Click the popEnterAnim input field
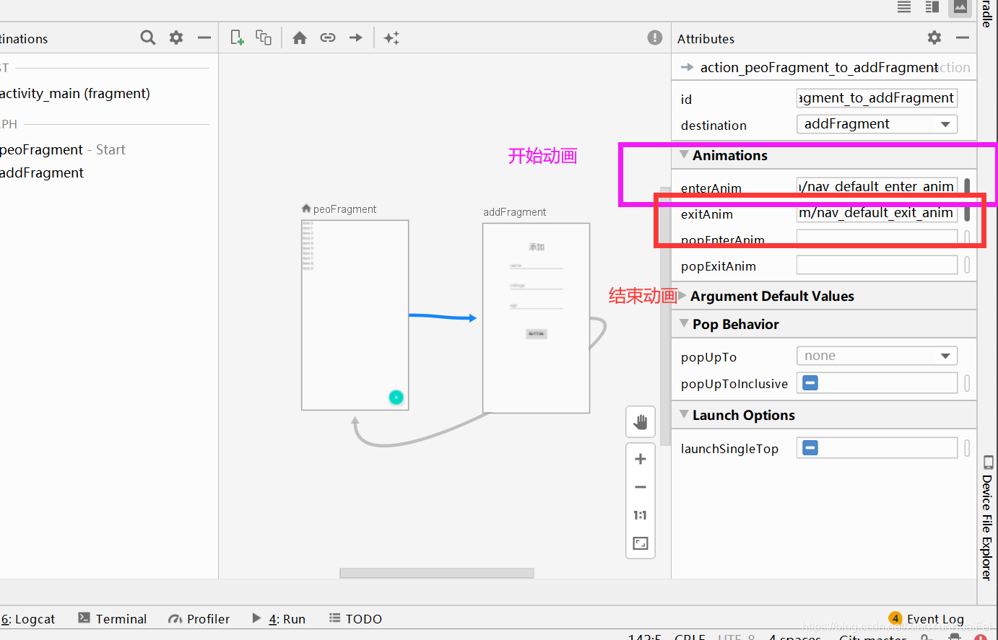Viewport: 998px width, 640px height. point(877,239)
